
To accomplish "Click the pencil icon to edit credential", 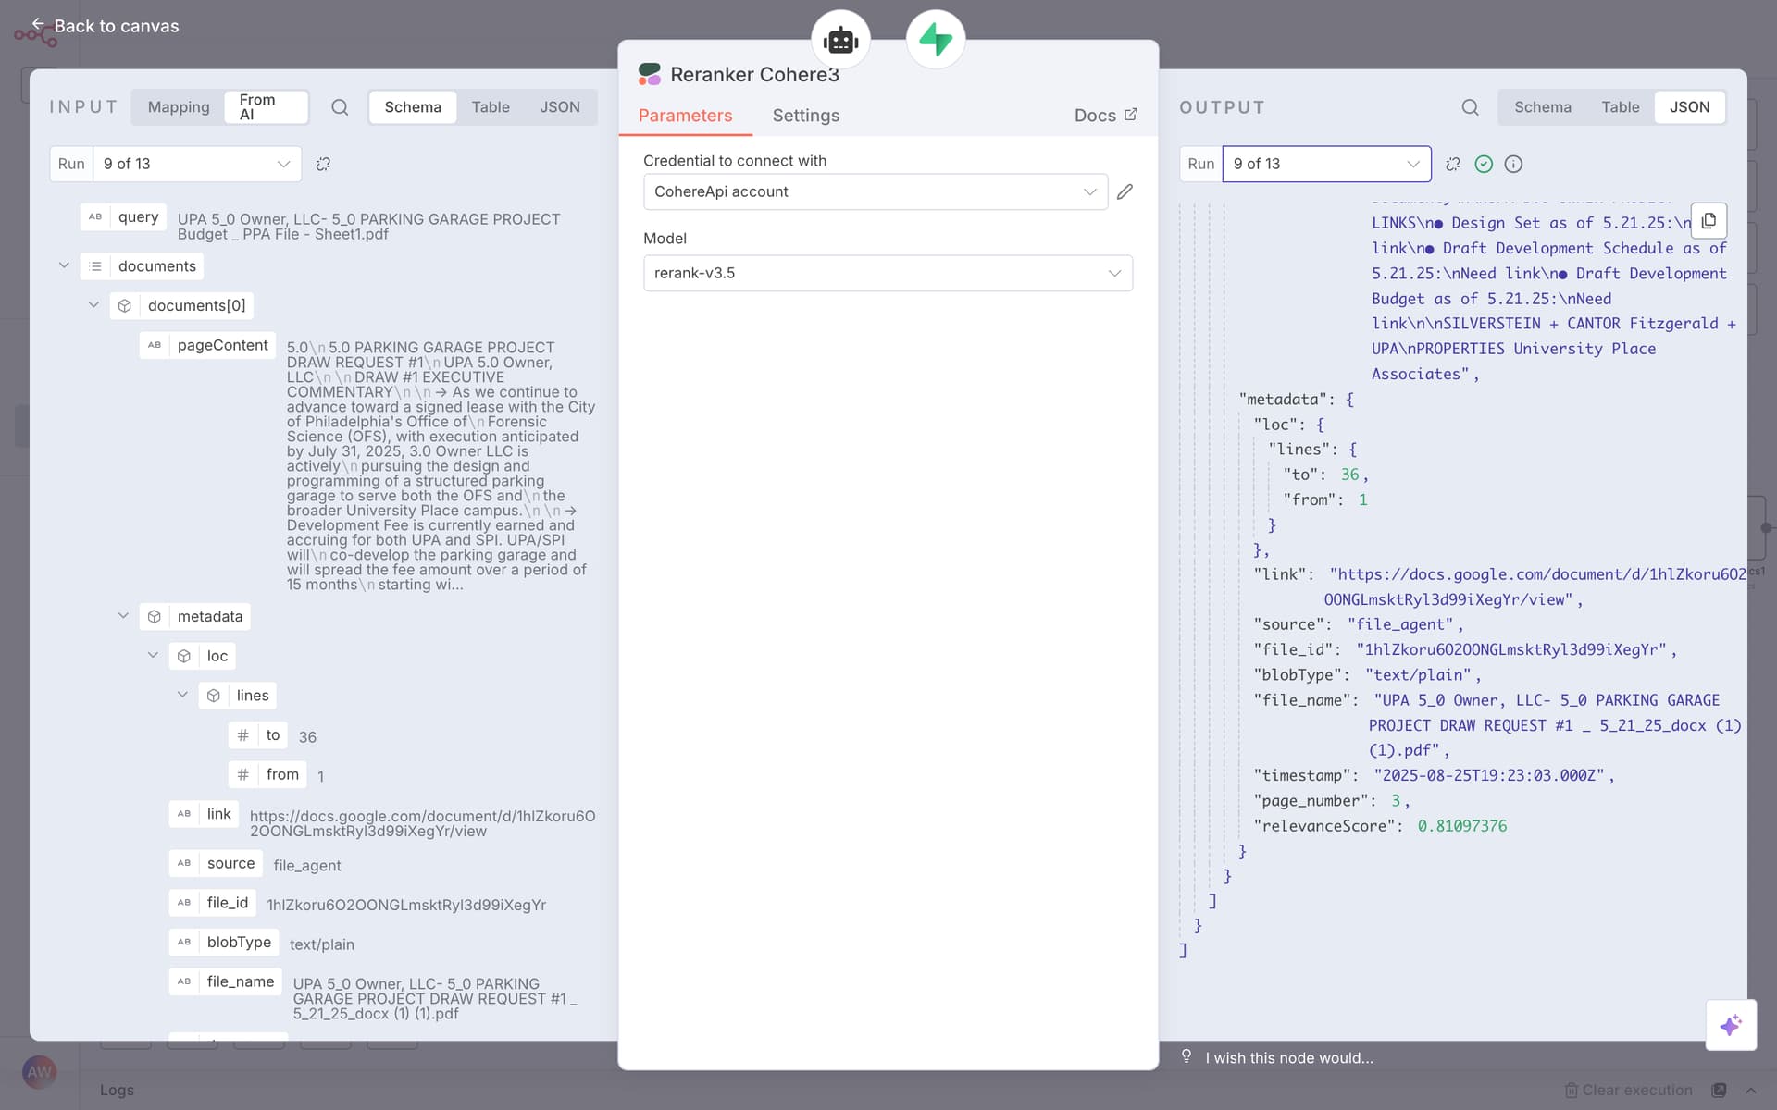I will pyautogui.click(x=1125, y=191).
